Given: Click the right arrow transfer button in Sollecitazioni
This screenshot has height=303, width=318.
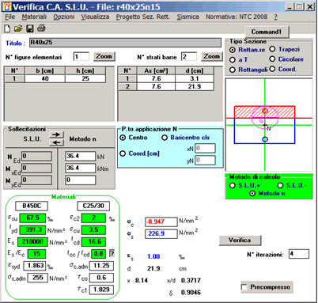Looking at the screenshot, I should click(x=56, y=134).
